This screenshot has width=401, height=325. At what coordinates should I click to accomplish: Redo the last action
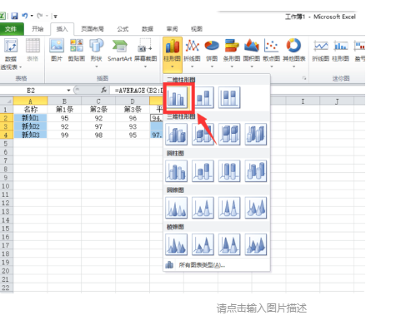(40, 16)
